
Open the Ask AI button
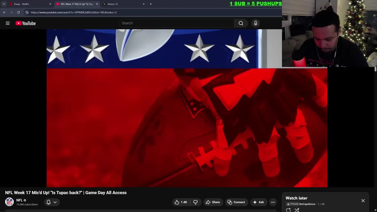(x=258, y=202)
